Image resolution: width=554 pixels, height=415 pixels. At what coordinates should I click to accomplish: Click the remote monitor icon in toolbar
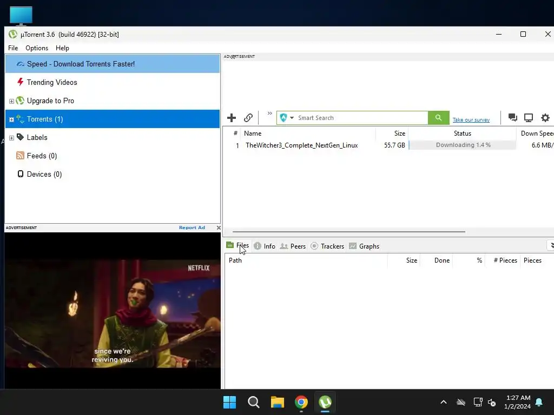pos(529,117)
